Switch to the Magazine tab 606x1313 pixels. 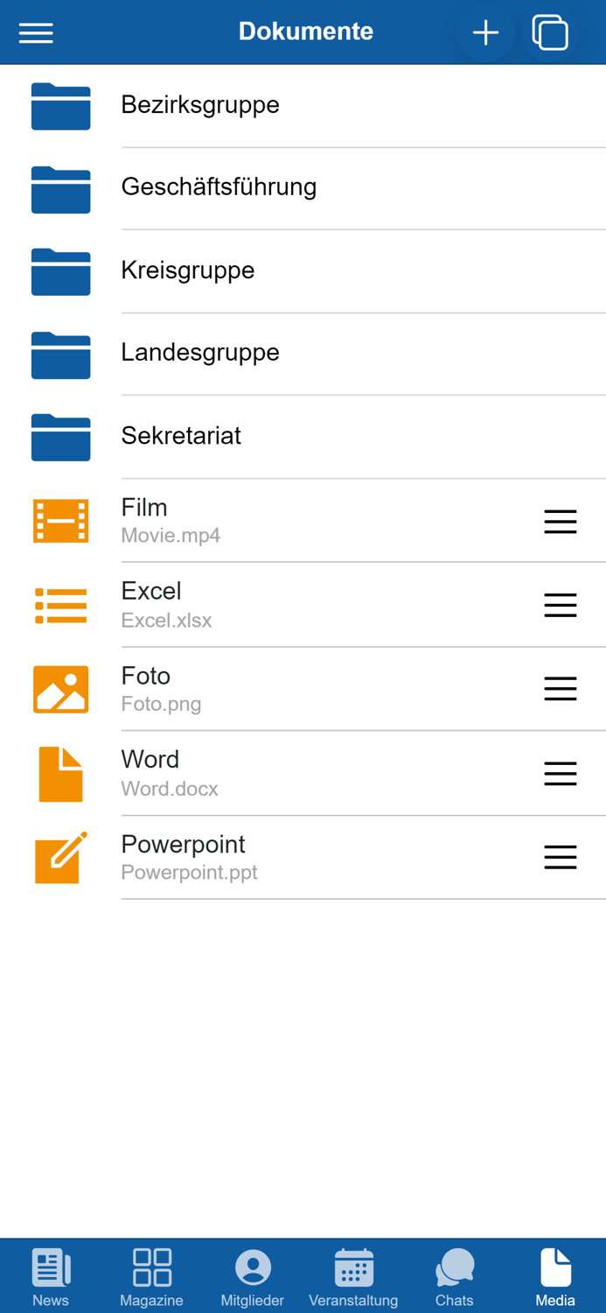click(151, 1277)
